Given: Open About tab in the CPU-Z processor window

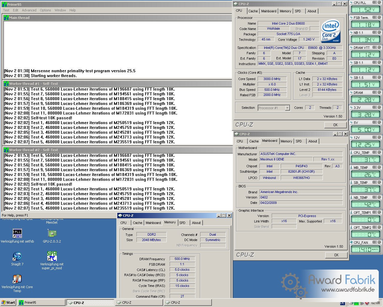Looking at the screenshot, I should click(x=312, y=11).
